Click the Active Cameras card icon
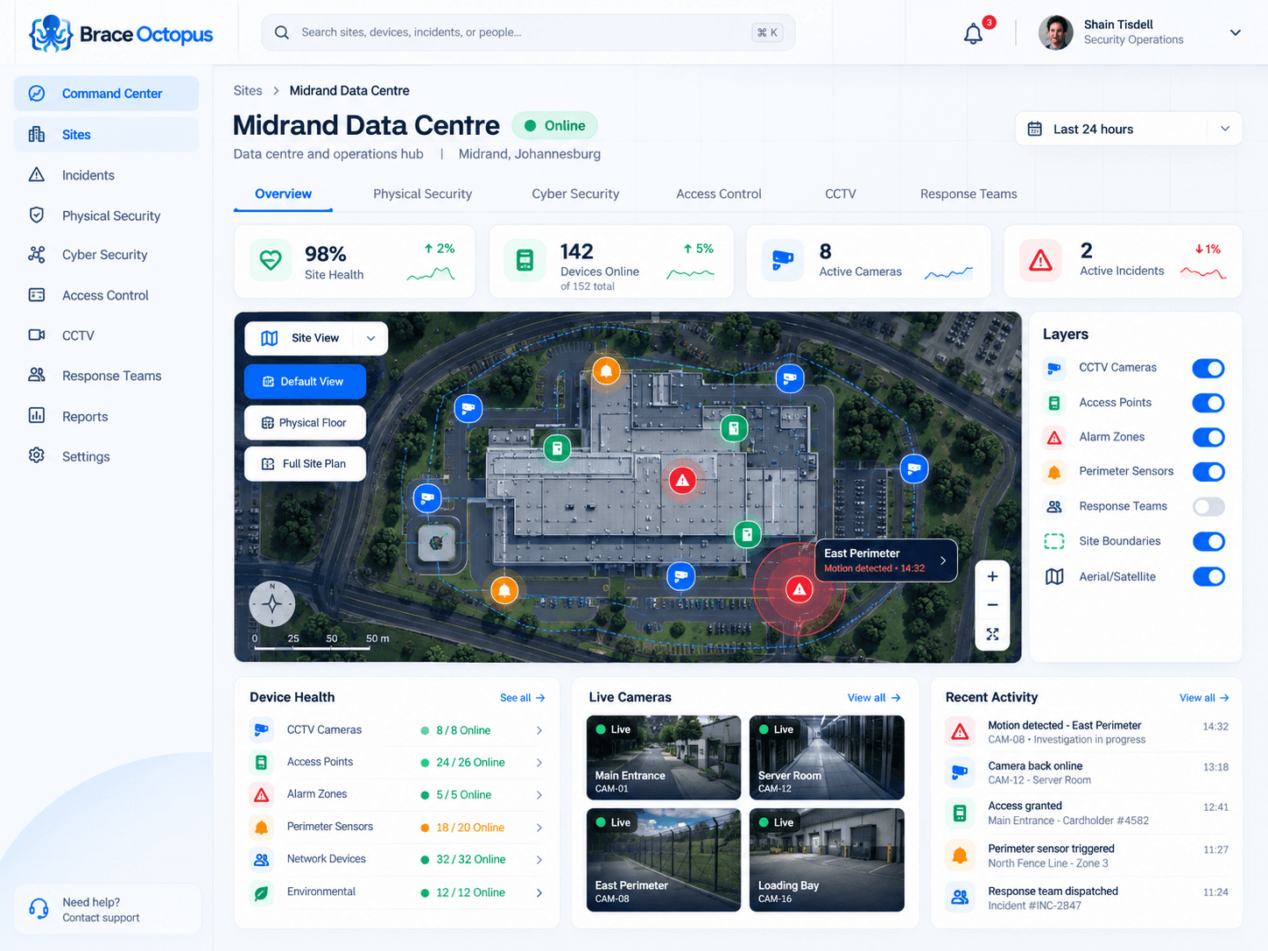Viewport: 1268px width, 951px height. 783,260
